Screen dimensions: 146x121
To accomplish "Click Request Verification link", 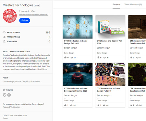I will tap(13, 107).
